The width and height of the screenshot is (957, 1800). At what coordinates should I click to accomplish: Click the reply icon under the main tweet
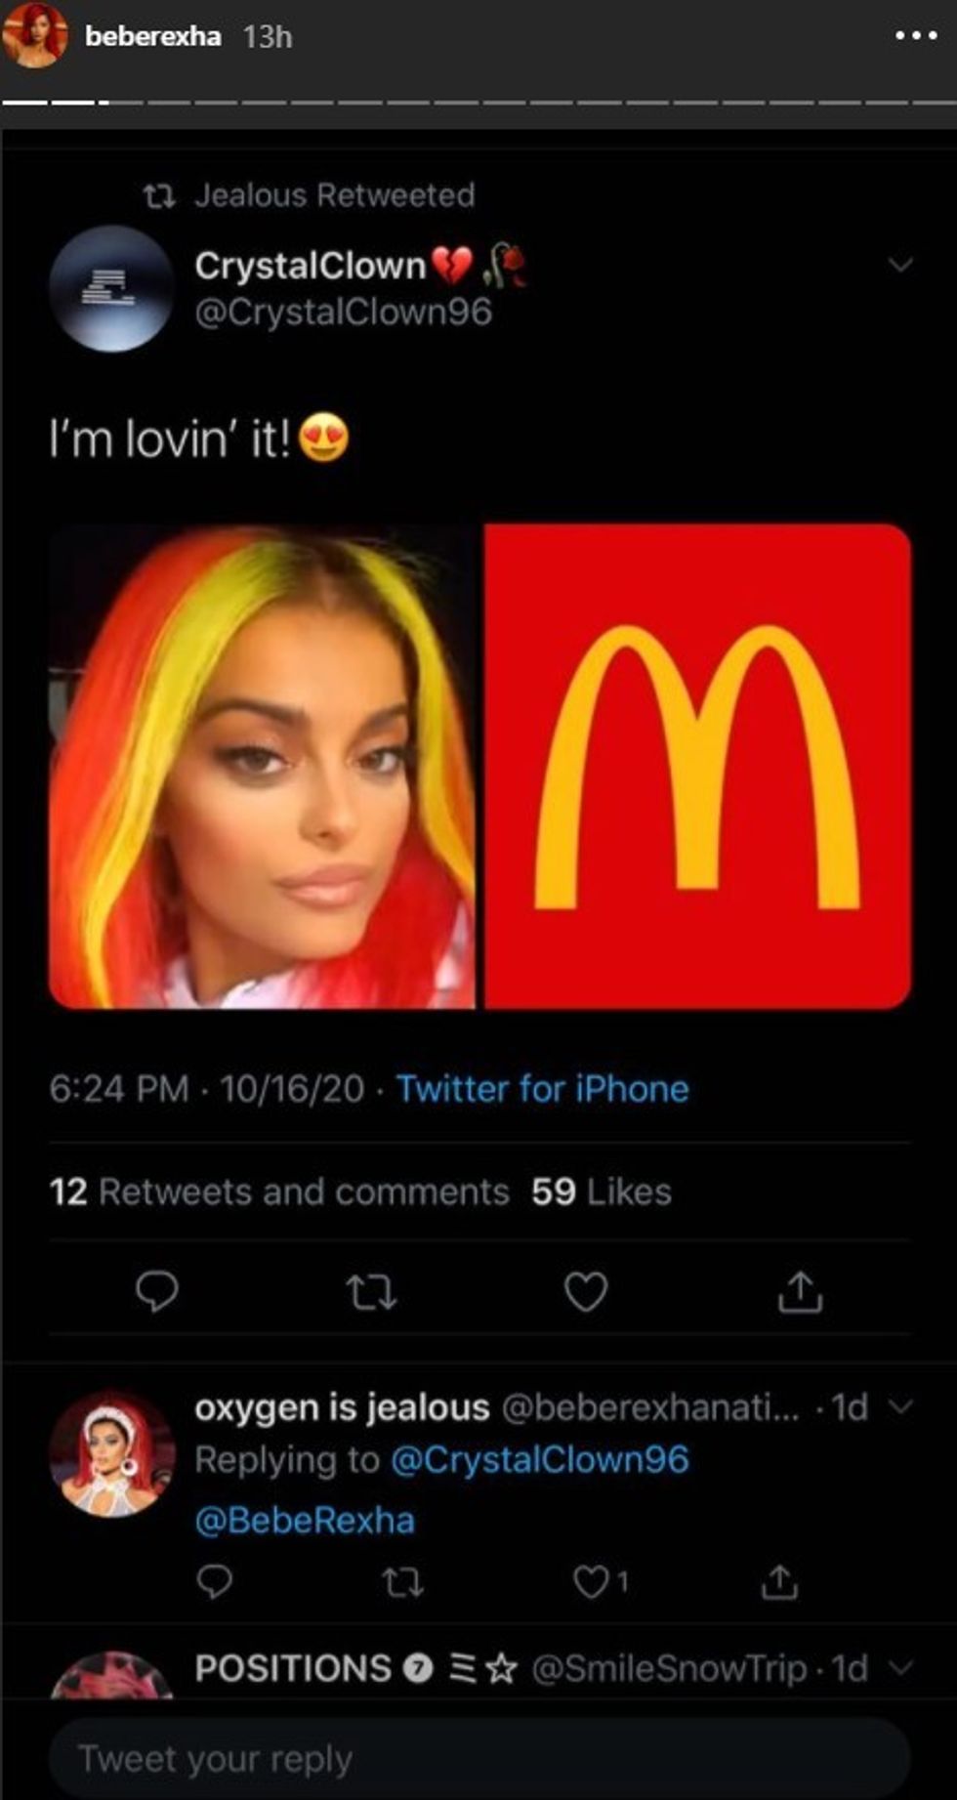(x=156, y=1292)
